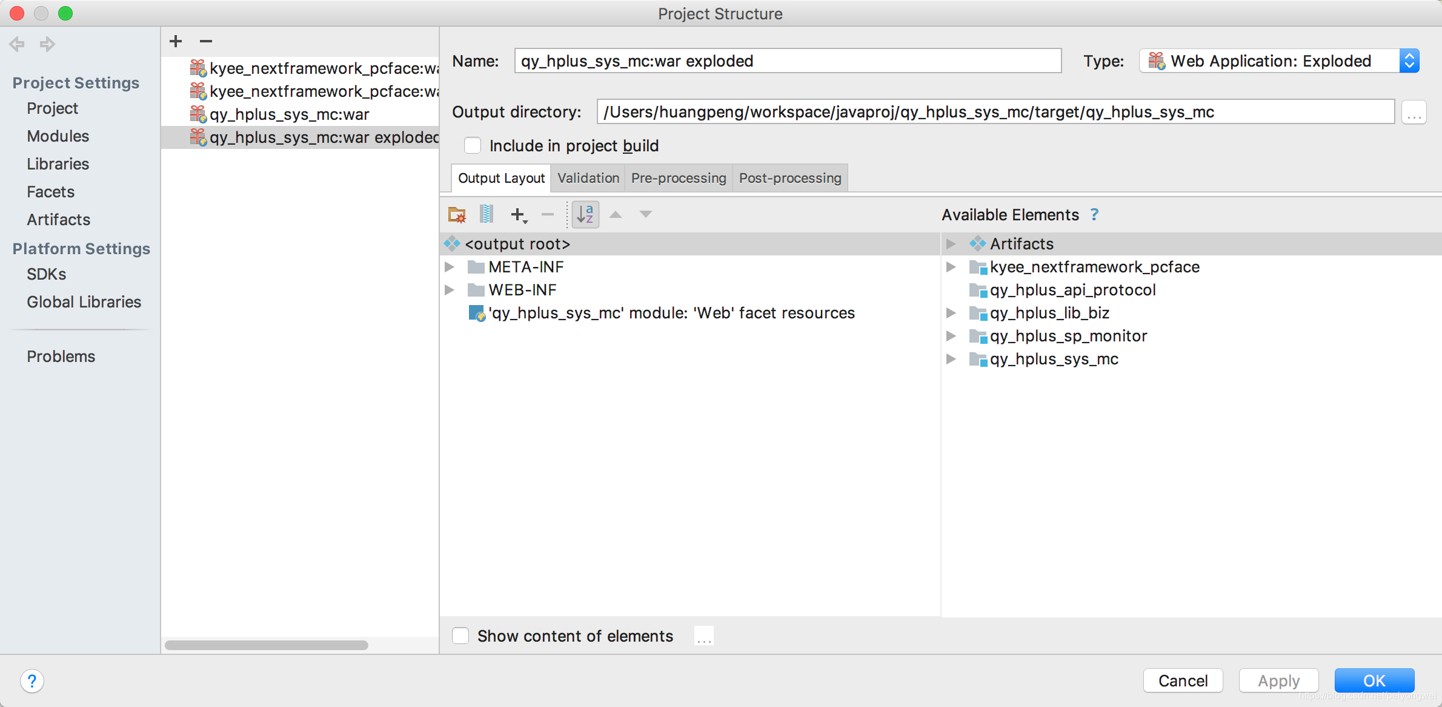
Task: Move the selected element up
Action: click(616, 214)
